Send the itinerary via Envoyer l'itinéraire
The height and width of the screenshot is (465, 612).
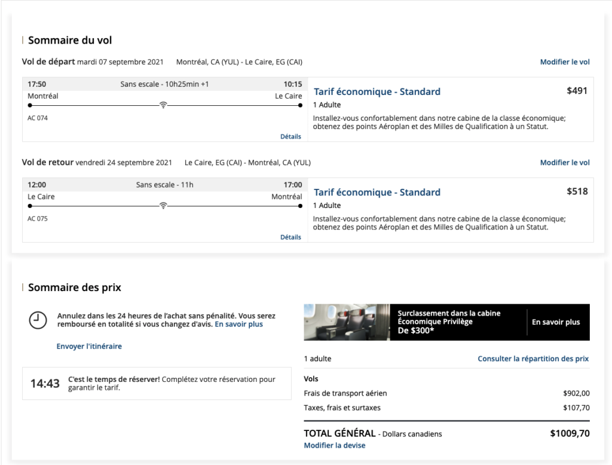[x=89, y=346]
